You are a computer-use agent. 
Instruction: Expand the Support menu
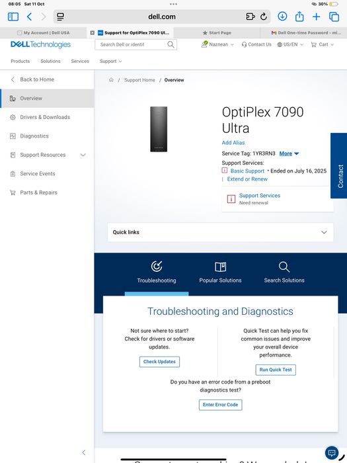[110, 61]
